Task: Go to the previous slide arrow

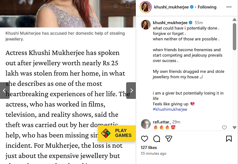Action: click(x=5, y=91)
